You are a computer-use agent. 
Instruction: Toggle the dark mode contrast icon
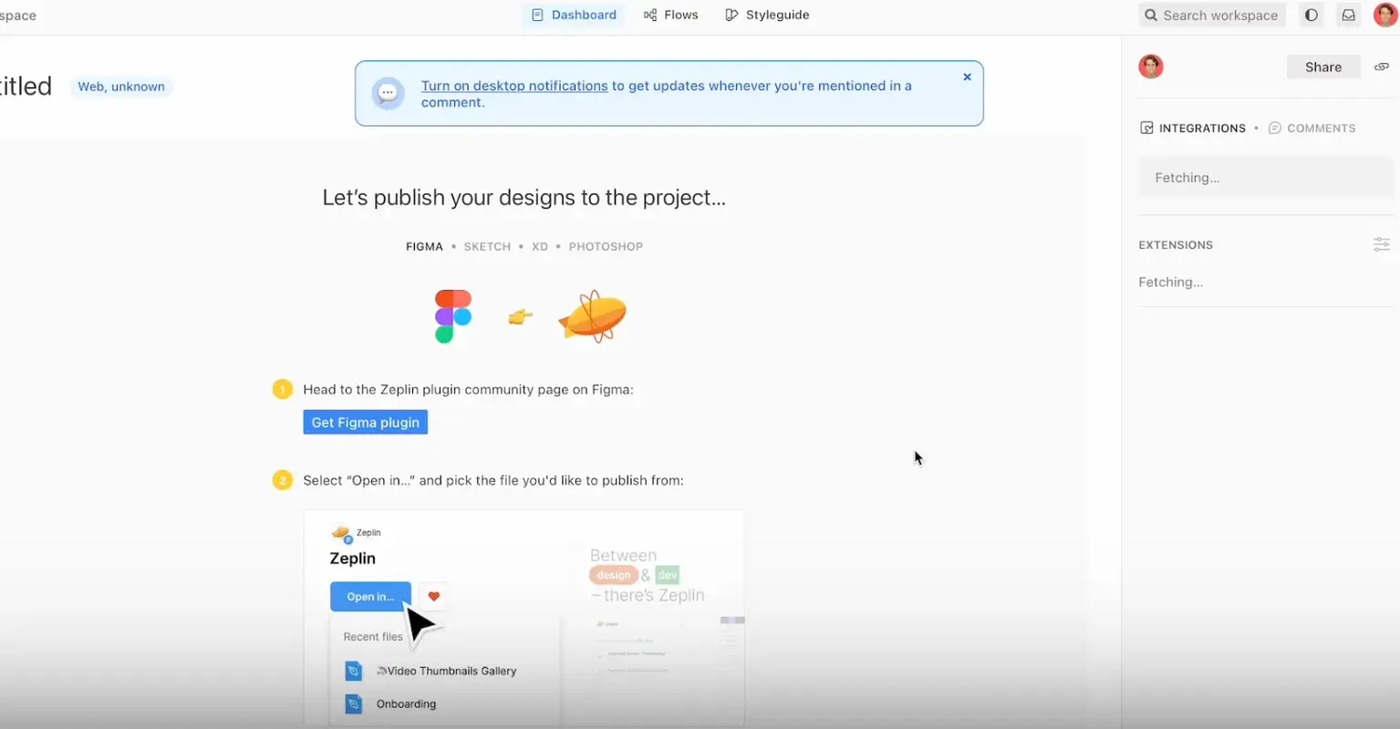(x=1312, y=15)
